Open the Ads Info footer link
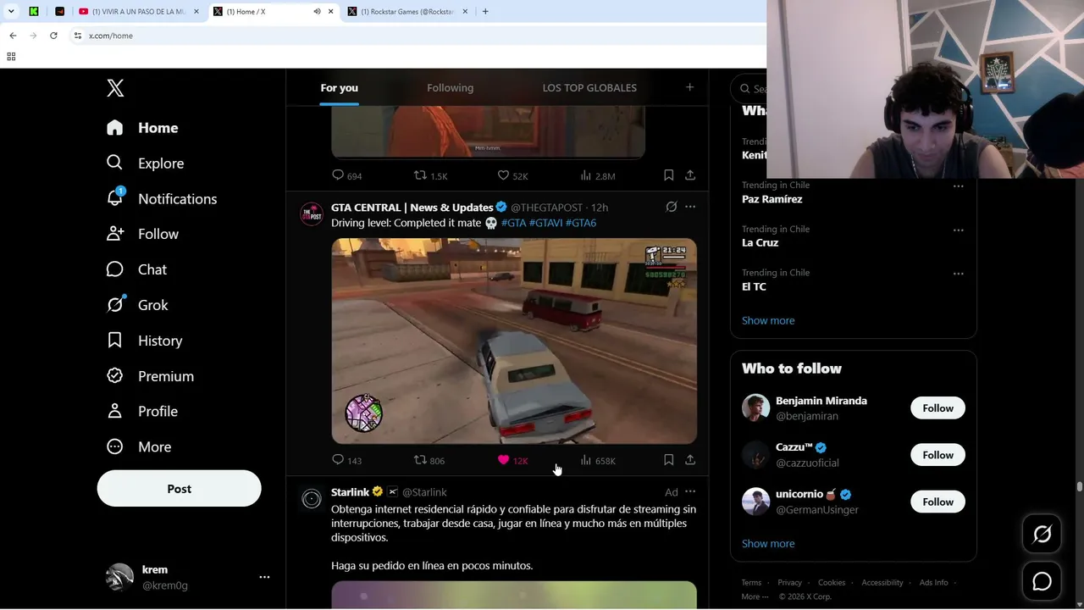Screen dimensions: 1084x610 (x=934, y=583)
